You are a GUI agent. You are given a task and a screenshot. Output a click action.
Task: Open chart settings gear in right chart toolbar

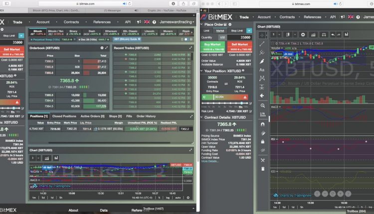tap(303, 35)
